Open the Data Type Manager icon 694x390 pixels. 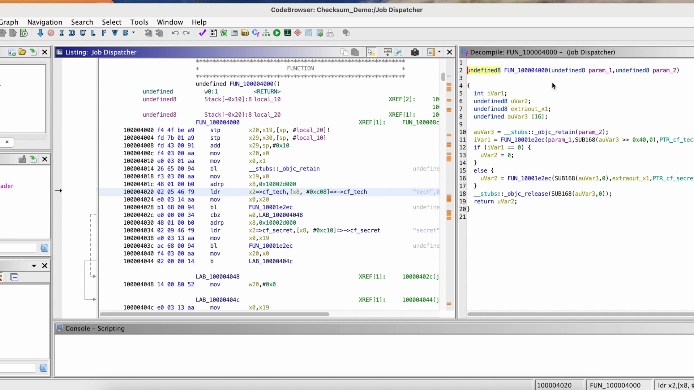click(245, 33)
